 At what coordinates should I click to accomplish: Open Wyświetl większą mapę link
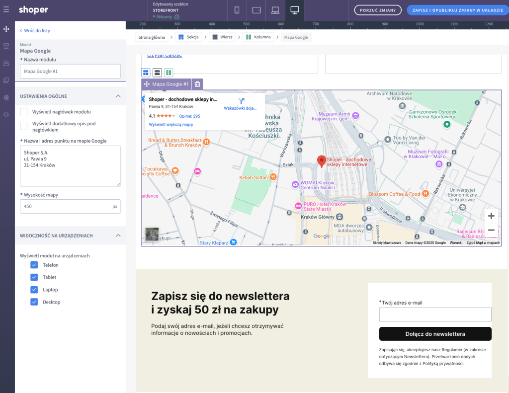click(x=171, y=125)
